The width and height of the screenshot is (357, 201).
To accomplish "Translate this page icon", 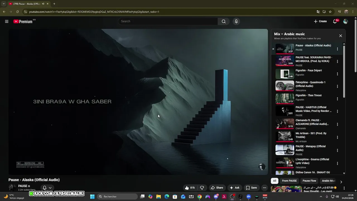I will tap(318, 12).
